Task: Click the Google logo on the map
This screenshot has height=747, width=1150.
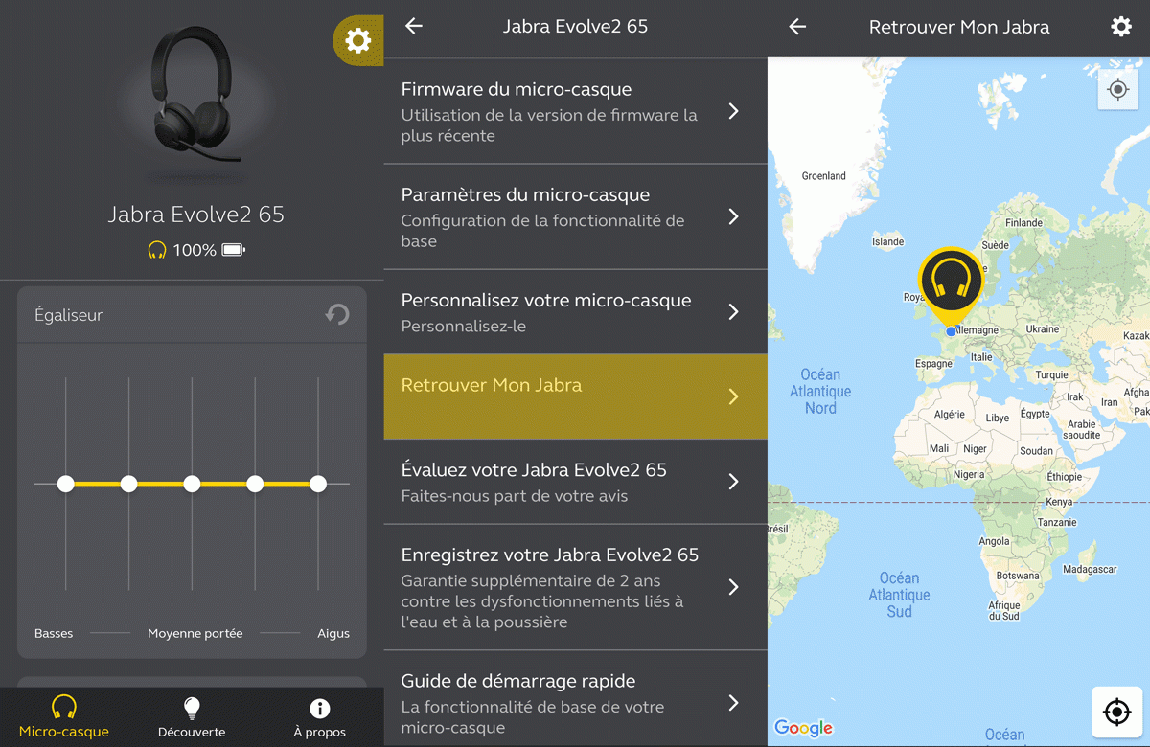Action: click(803, 728)
